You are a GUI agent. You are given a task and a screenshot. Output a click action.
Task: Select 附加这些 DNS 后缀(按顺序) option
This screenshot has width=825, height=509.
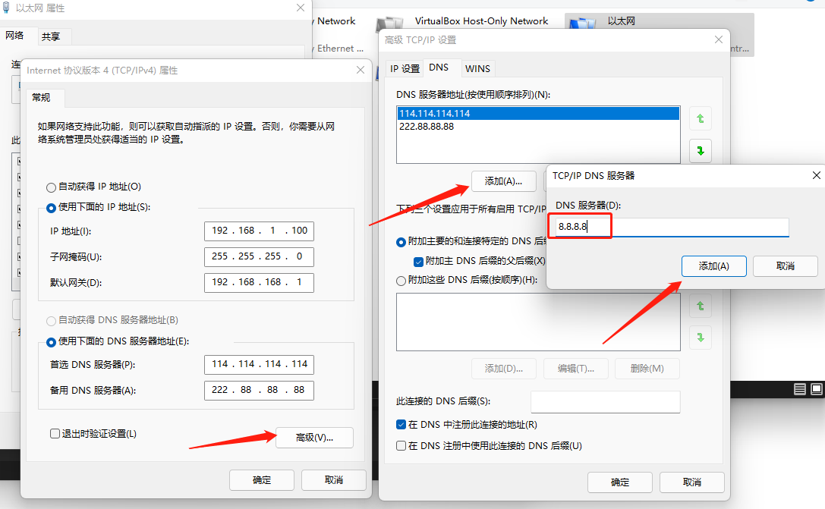[401, 280]
